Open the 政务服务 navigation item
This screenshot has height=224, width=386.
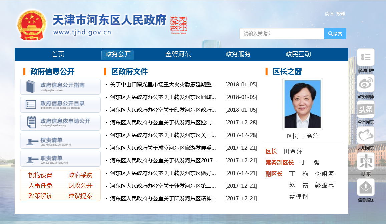(x=238, y=54)
